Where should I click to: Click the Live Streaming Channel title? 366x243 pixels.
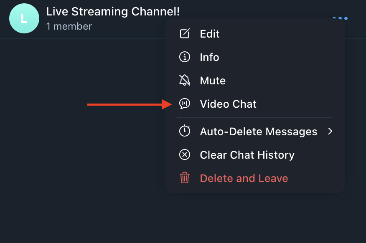(112, 12)
